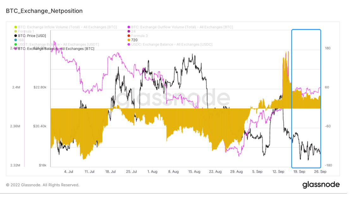Click the $22.80k price axis label

pos(40,87)
